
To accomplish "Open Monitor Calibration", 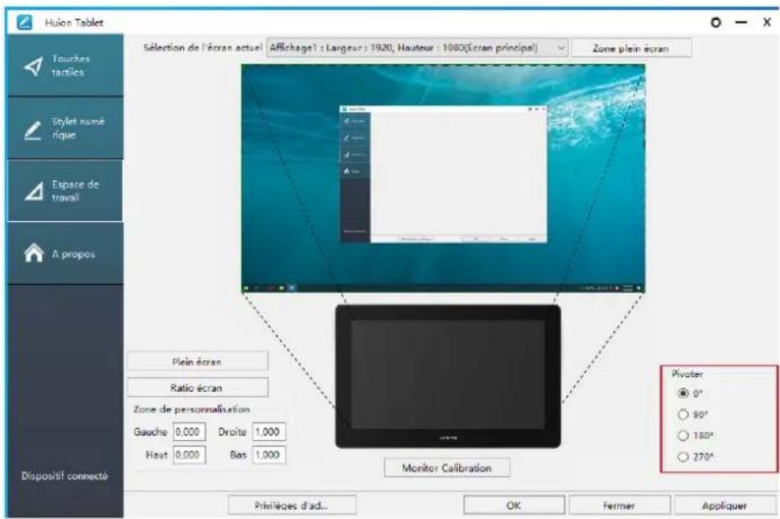I will (446, 468).
